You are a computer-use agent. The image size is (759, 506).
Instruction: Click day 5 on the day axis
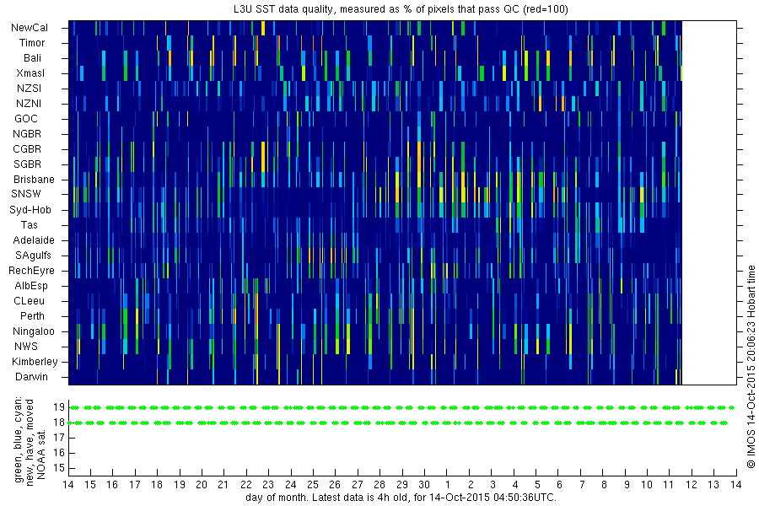click(x=537, y=485)
